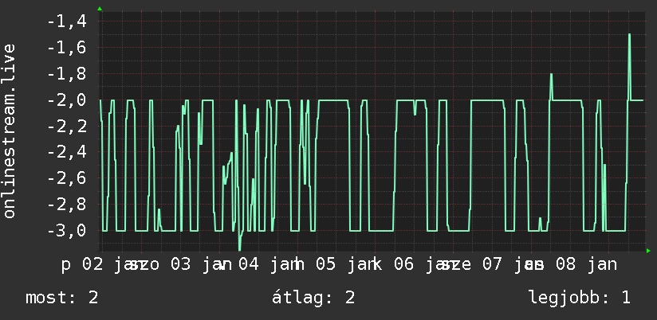Screen dimensions: 657x320
Task: Click the y-axis label -2,0
Action: (x=67, y=100)
